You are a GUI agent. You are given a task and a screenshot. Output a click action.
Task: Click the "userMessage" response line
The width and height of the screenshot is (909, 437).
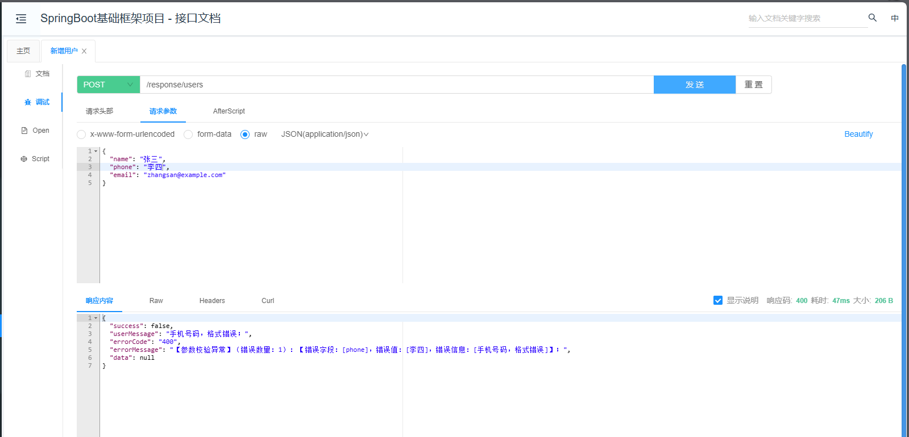(x=180, y=334)
